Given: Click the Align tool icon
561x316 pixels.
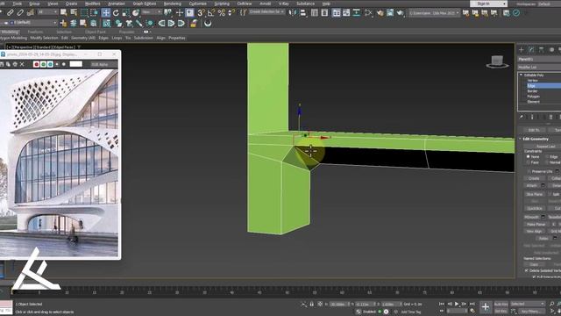Looking at the screenshot, I should (x=303, y=13).
